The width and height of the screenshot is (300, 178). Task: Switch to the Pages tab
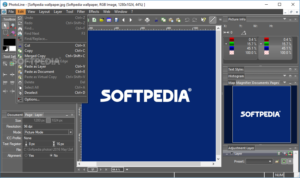[274, 83]
